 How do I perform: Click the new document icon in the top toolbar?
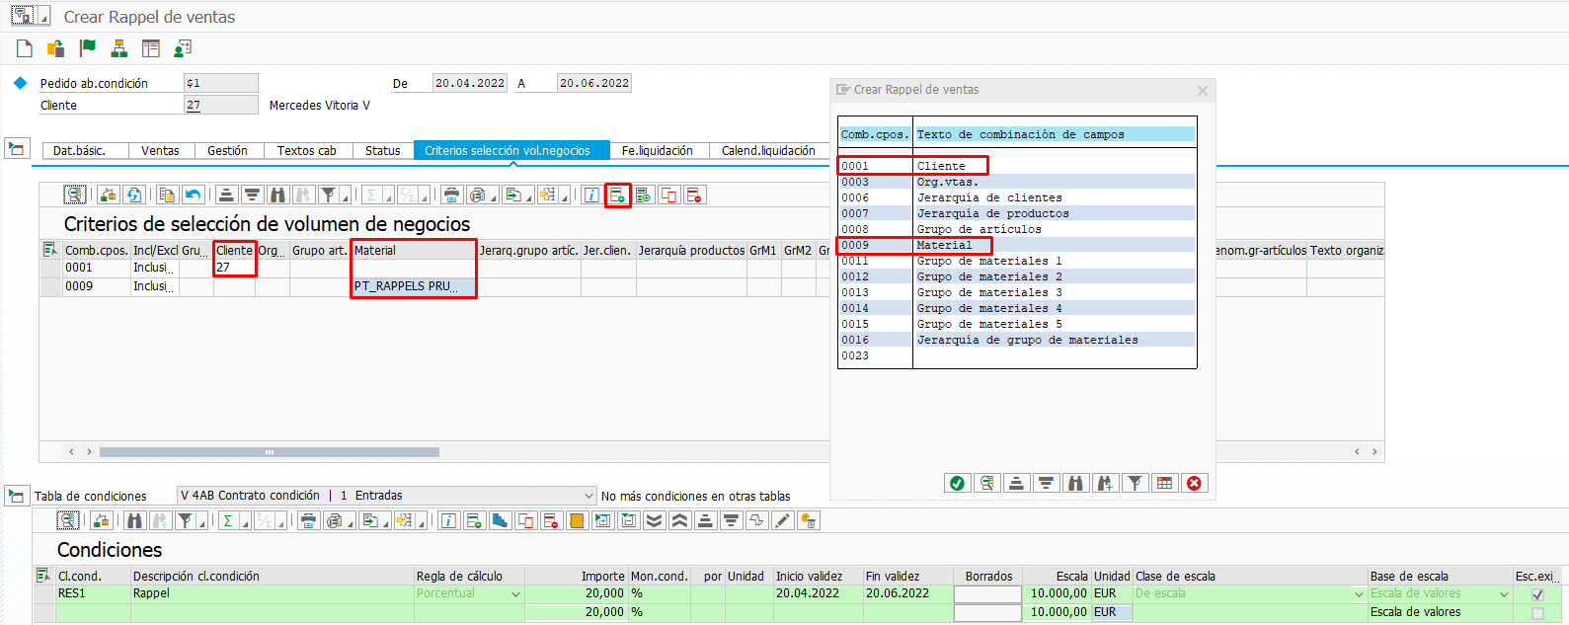coord(25,48)
